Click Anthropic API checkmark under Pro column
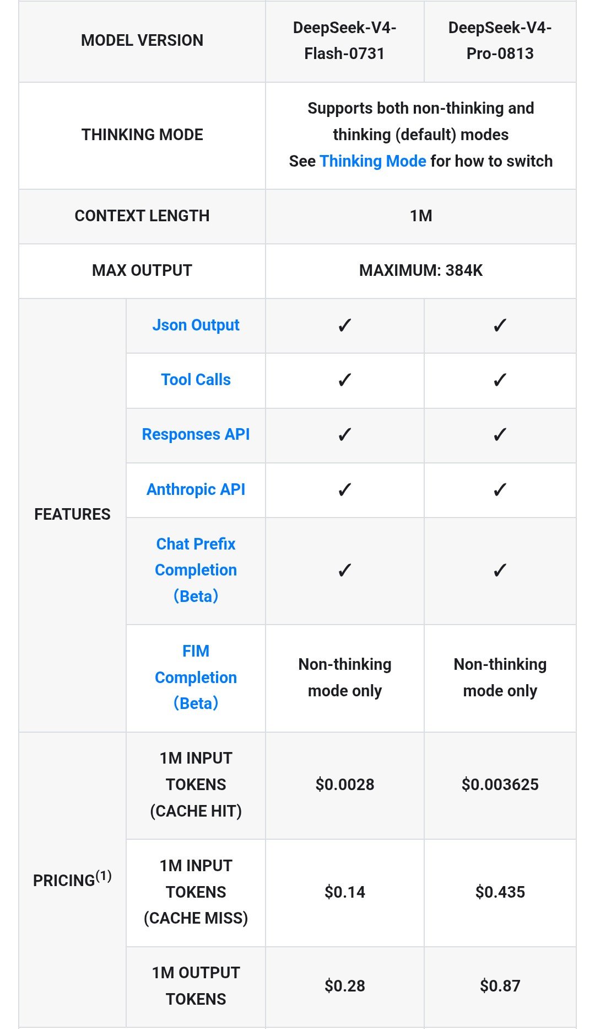This screenshot has height=1029, width=595. [x=500, y=490]
